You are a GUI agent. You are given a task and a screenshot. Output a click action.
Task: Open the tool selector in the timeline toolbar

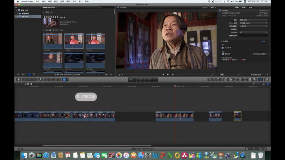coord(211,79)
